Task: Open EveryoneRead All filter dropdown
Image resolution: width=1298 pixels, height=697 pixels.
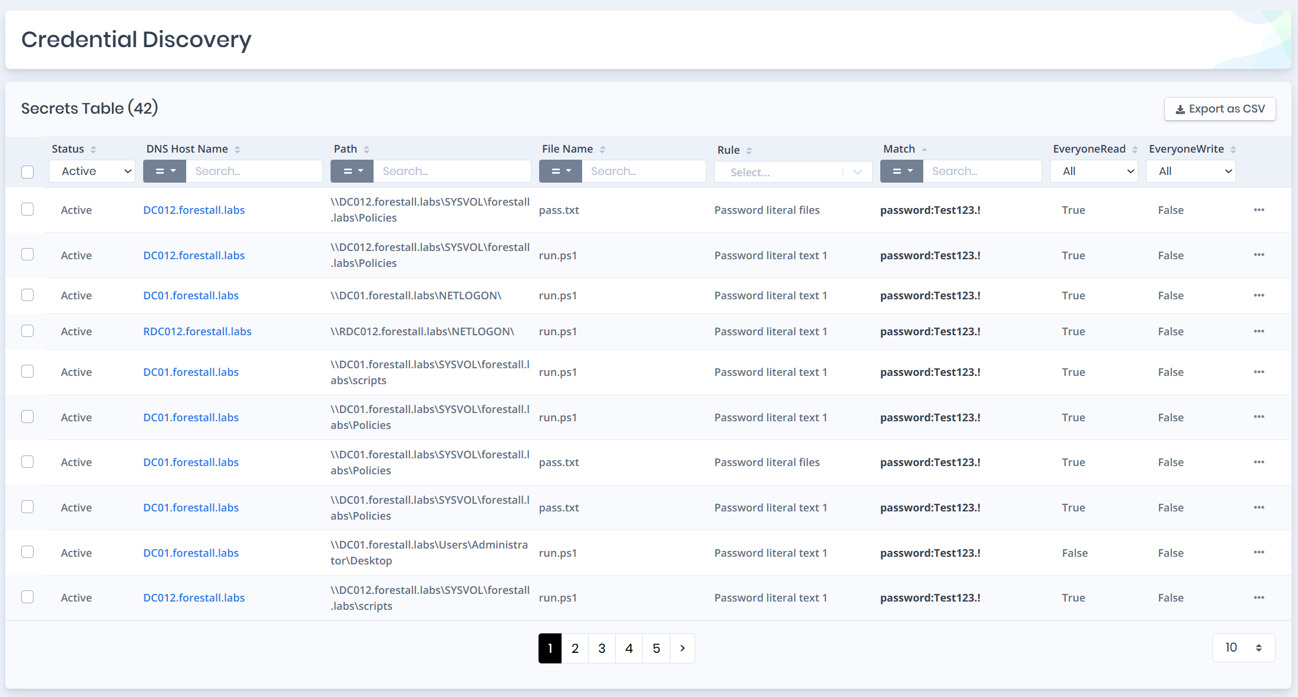Action: coord(1094,171)
